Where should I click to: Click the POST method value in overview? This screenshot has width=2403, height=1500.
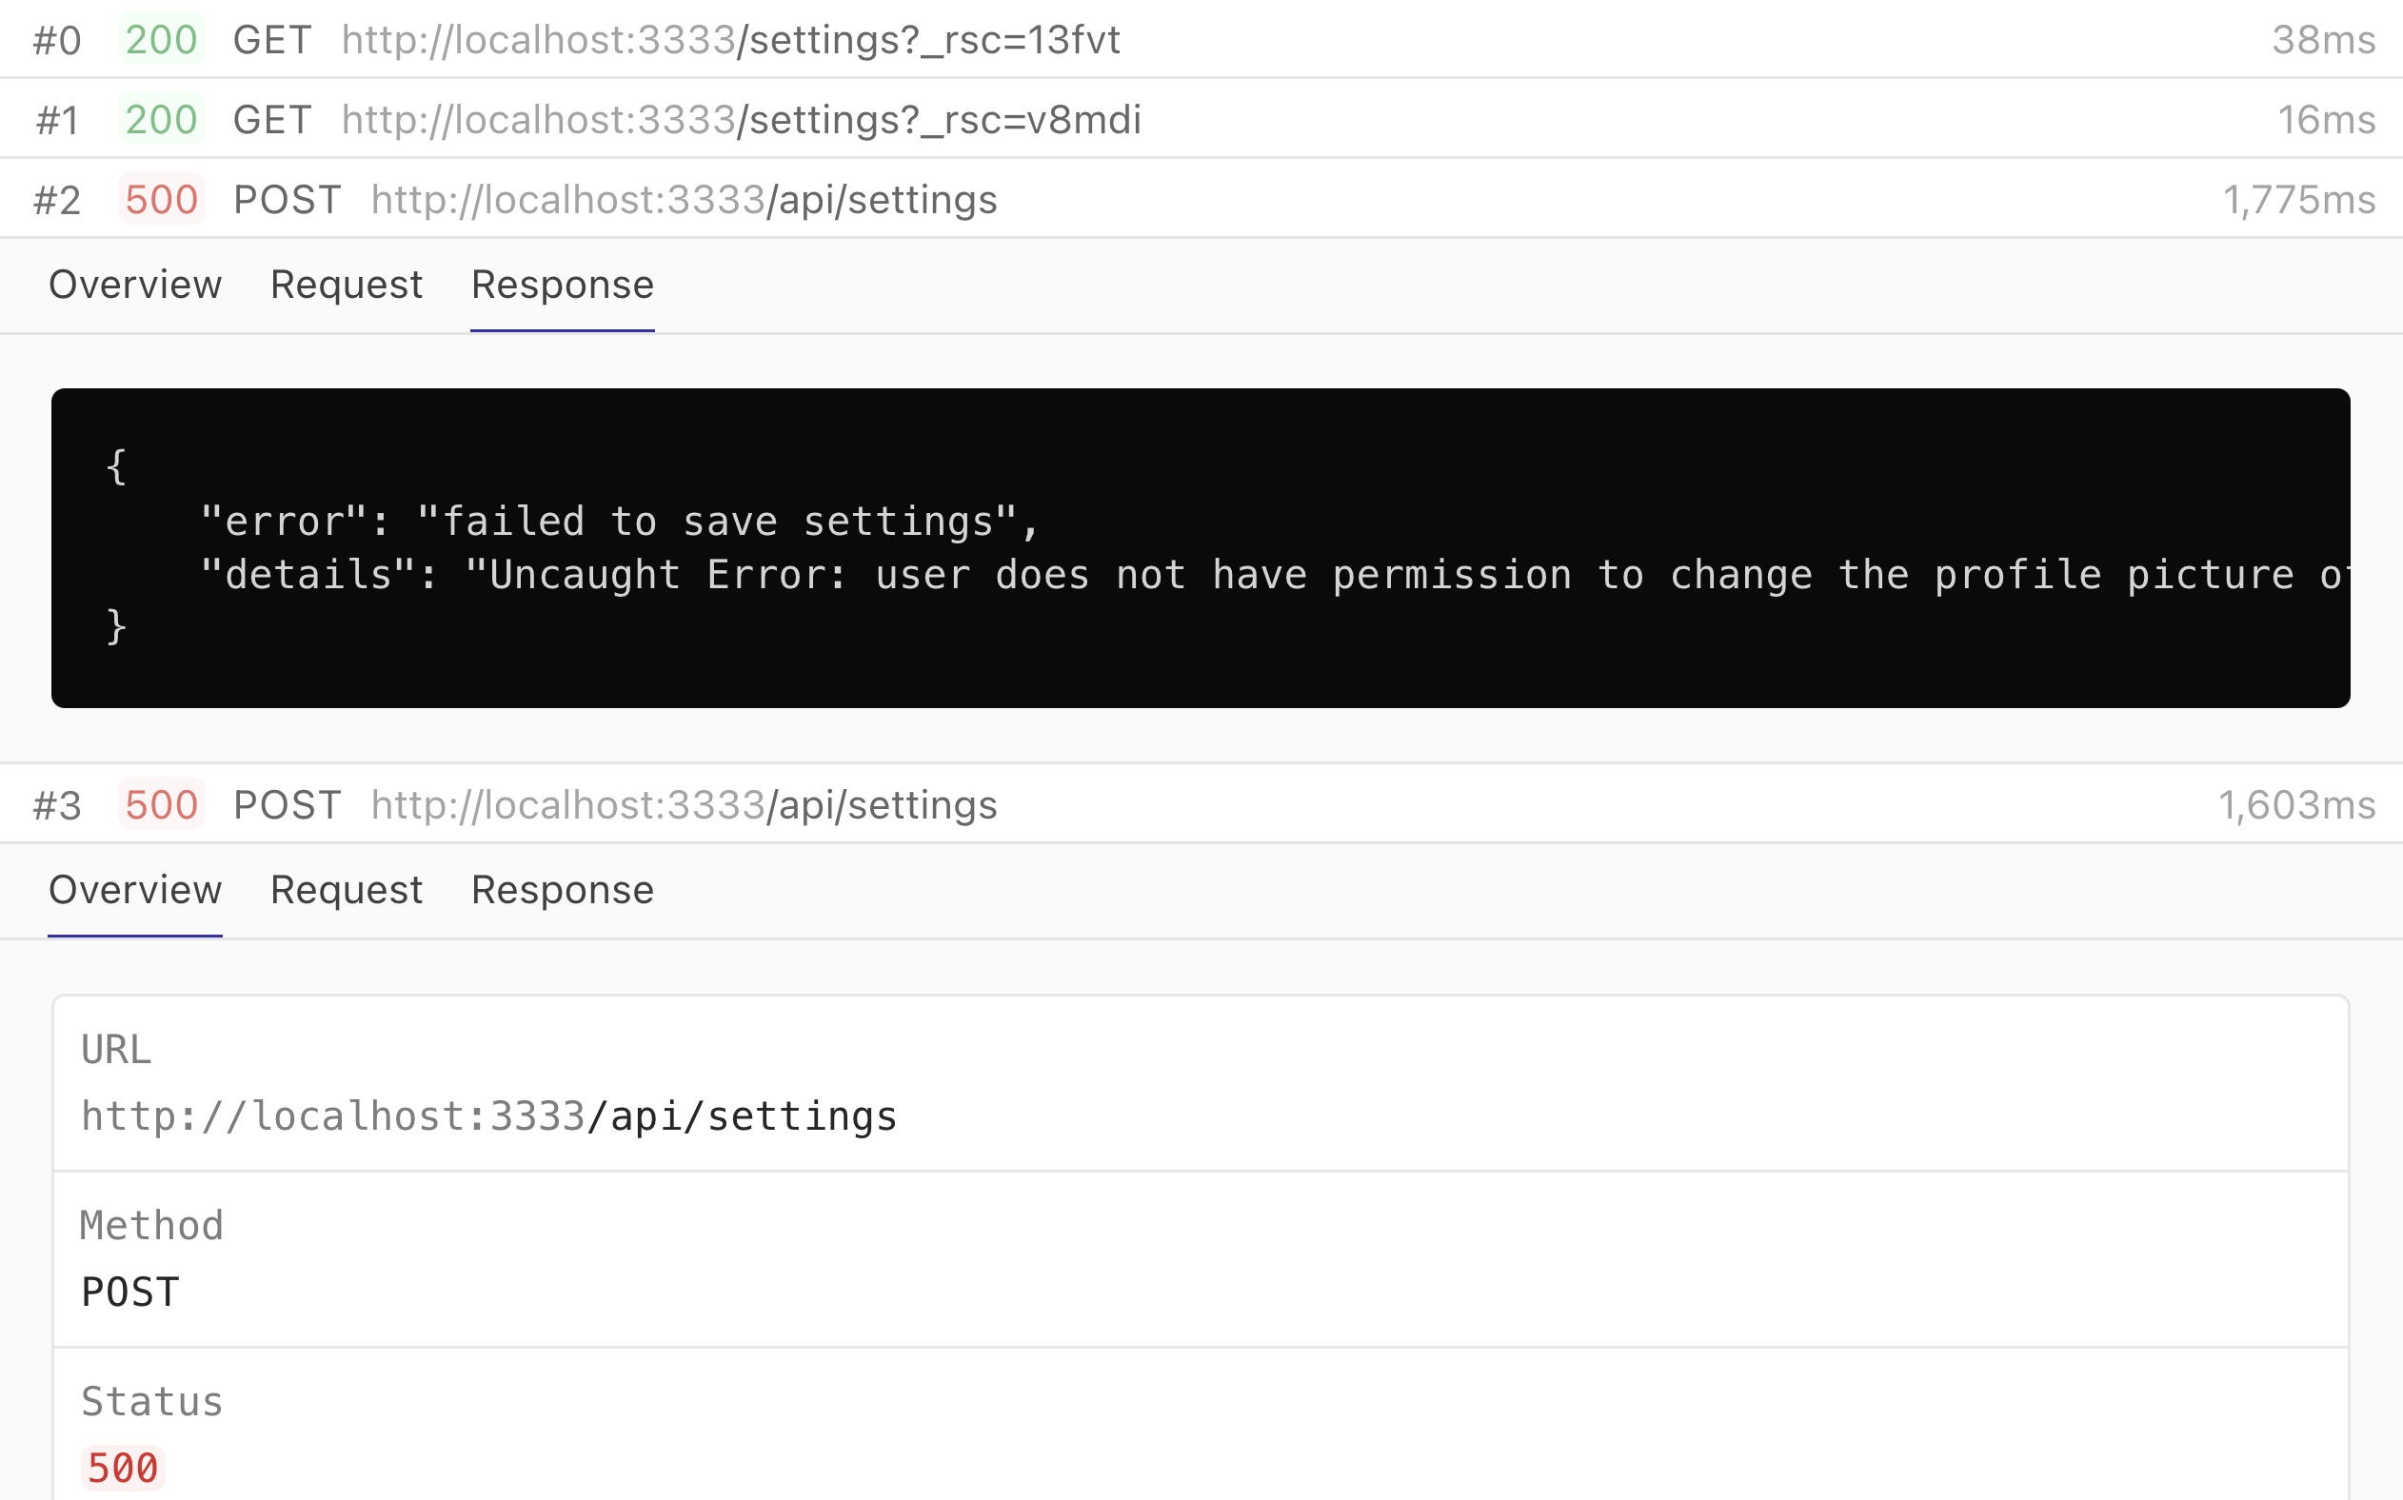click(130, 1292)
